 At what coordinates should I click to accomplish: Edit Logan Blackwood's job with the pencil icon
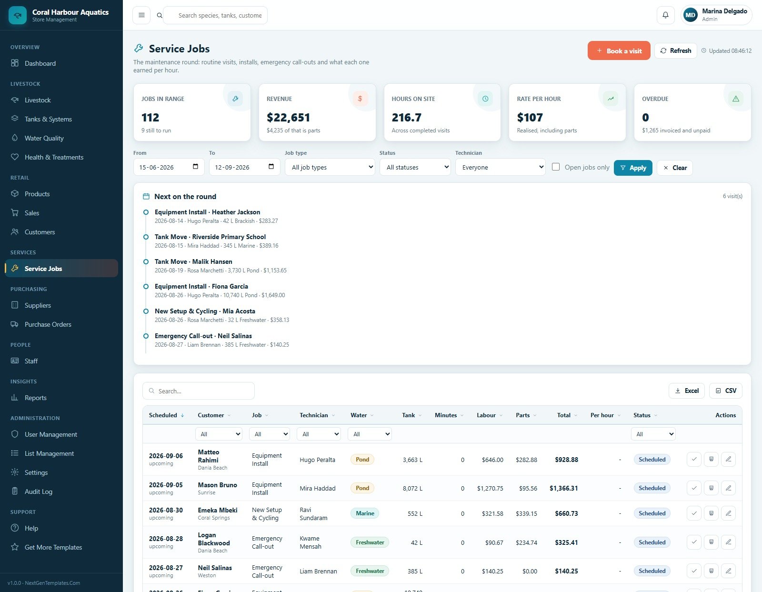[x=728, y=542]
